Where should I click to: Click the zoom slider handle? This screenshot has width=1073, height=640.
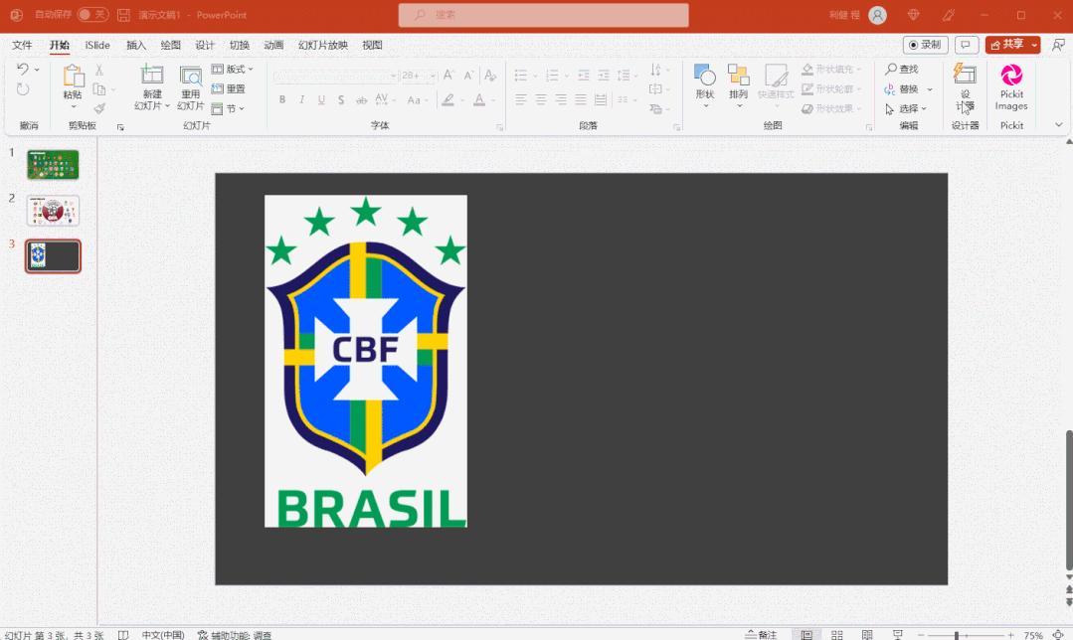tap(957, 635)
